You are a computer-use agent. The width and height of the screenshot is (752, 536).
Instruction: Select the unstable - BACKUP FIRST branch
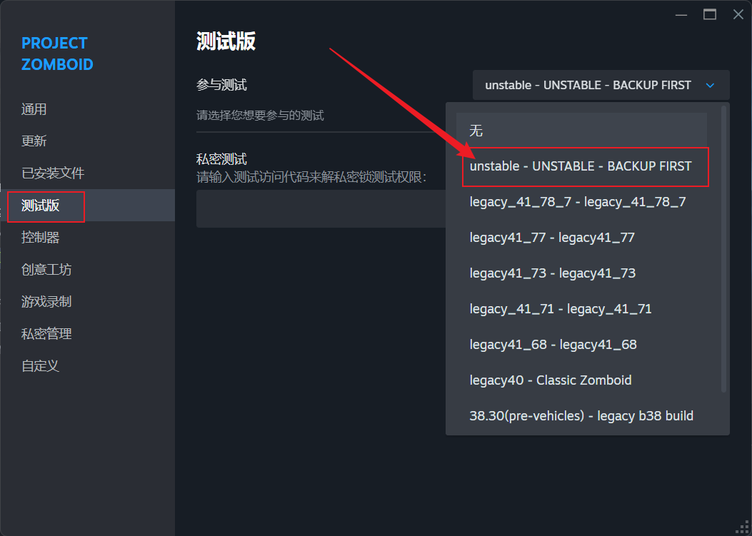(581, 166)
